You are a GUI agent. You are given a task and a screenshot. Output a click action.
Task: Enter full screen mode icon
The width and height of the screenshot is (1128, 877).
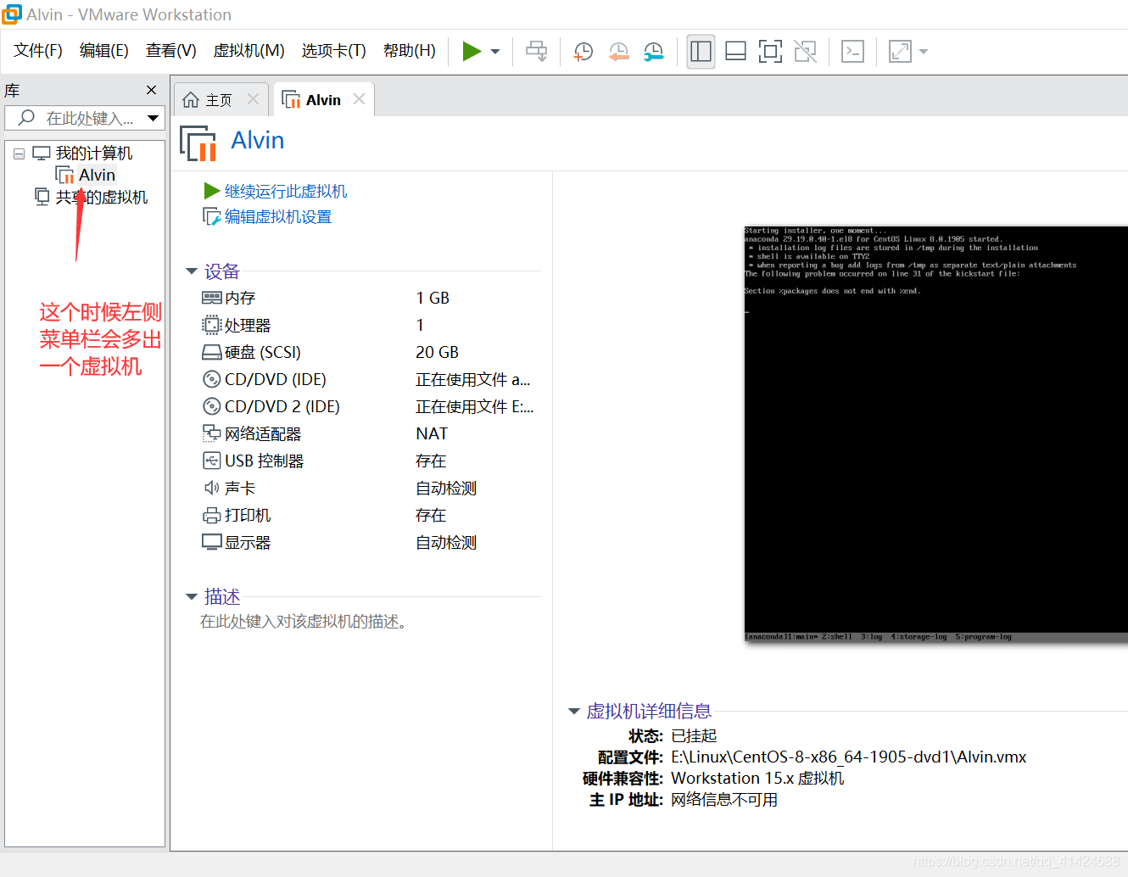coord(770,52)
